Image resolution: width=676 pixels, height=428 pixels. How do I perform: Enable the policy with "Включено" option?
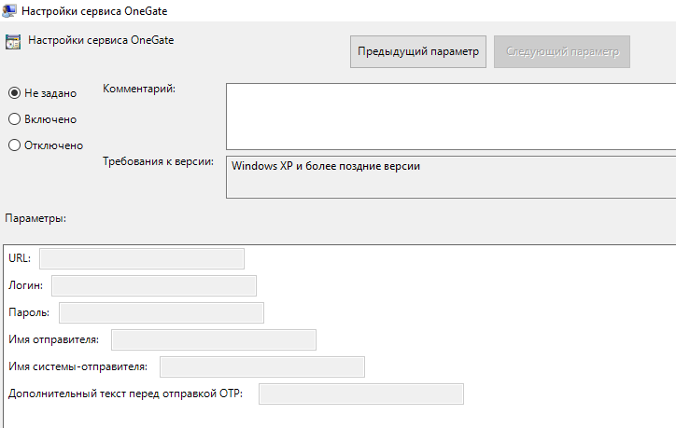coord(14,118)
